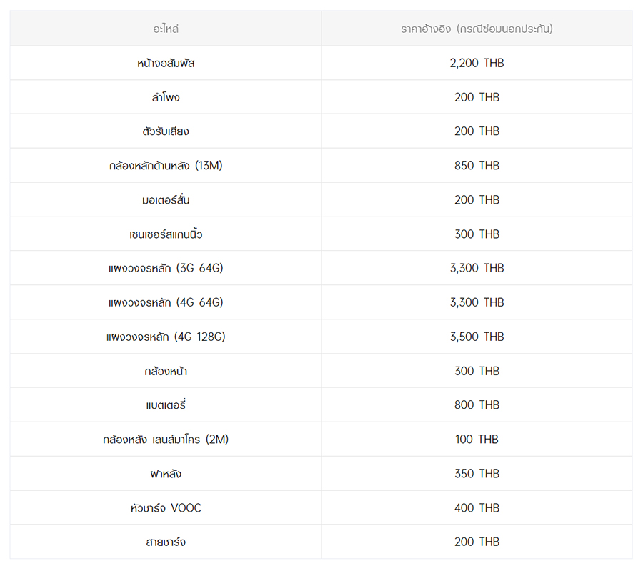Click the ราคาอ้างอิง price column header
Image resolution: width=643 pixels, height=571 pixels.
tap(477, 29)
